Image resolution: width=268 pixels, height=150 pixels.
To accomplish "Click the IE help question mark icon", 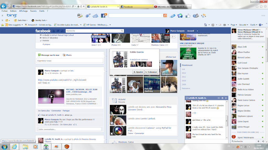I will [260, 25].
